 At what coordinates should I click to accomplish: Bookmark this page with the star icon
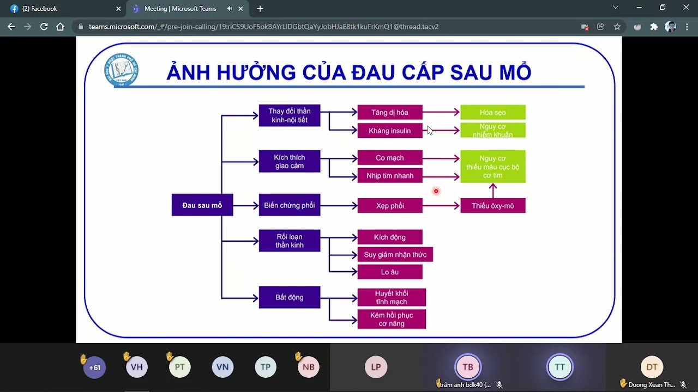point(617,27)
